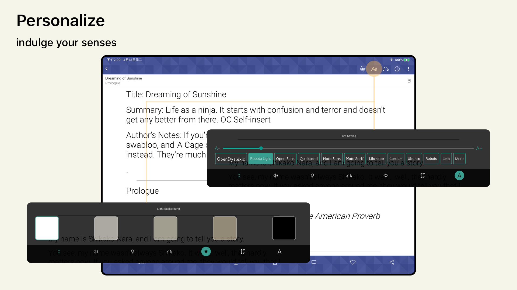Tap the Abc translation toolbar icon

(x=362, y=68)
